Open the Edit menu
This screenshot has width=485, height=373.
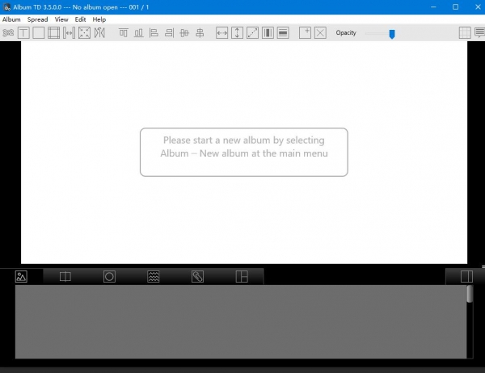point(80,19)
